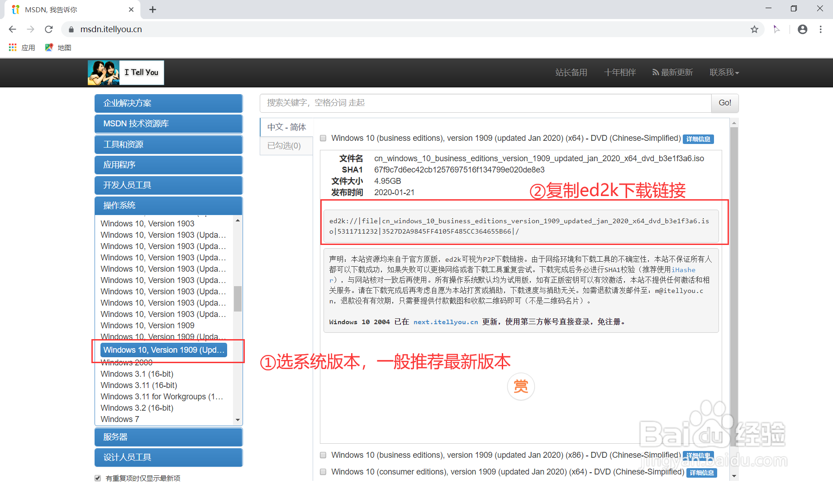The image size is (833, 489).
Task: Open the 地图 bookmark
Action: [58, 48]
